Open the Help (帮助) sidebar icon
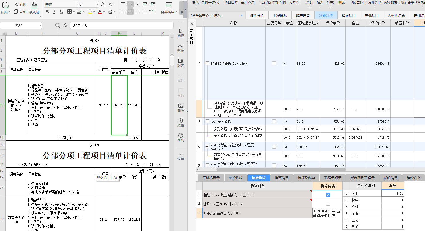The image size is (425, 231). 181,137
